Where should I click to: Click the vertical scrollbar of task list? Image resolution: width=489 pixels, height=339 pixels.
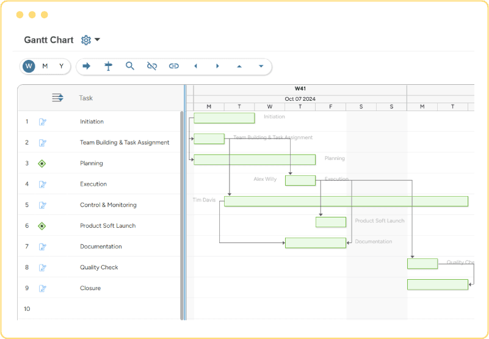click(x=182, y=216)
